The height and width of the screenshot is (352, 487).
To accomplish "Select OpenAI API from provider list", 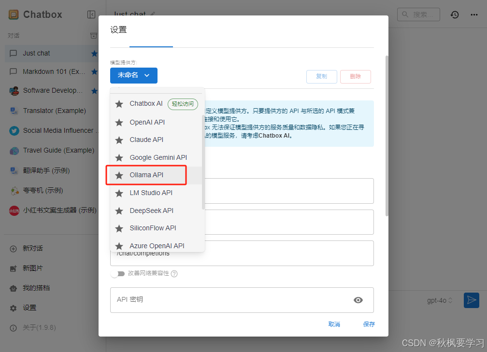I will (x=156, y=122).
